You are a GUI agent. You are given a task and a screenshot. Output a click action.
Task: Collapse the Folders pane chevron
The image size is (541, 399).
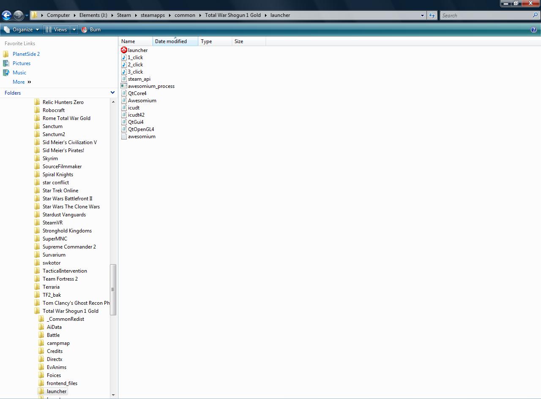(112, 93)
